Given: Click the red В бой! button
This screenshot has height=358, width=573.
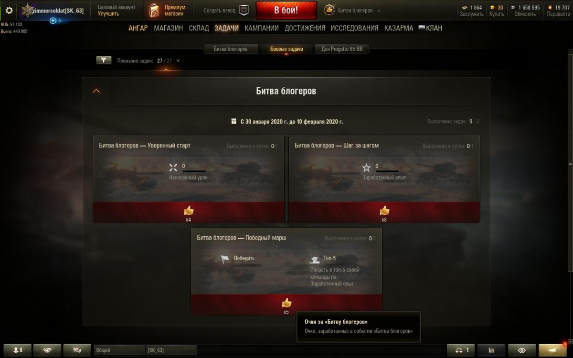Looking at the screenshot, I should (x=286, y=11).
